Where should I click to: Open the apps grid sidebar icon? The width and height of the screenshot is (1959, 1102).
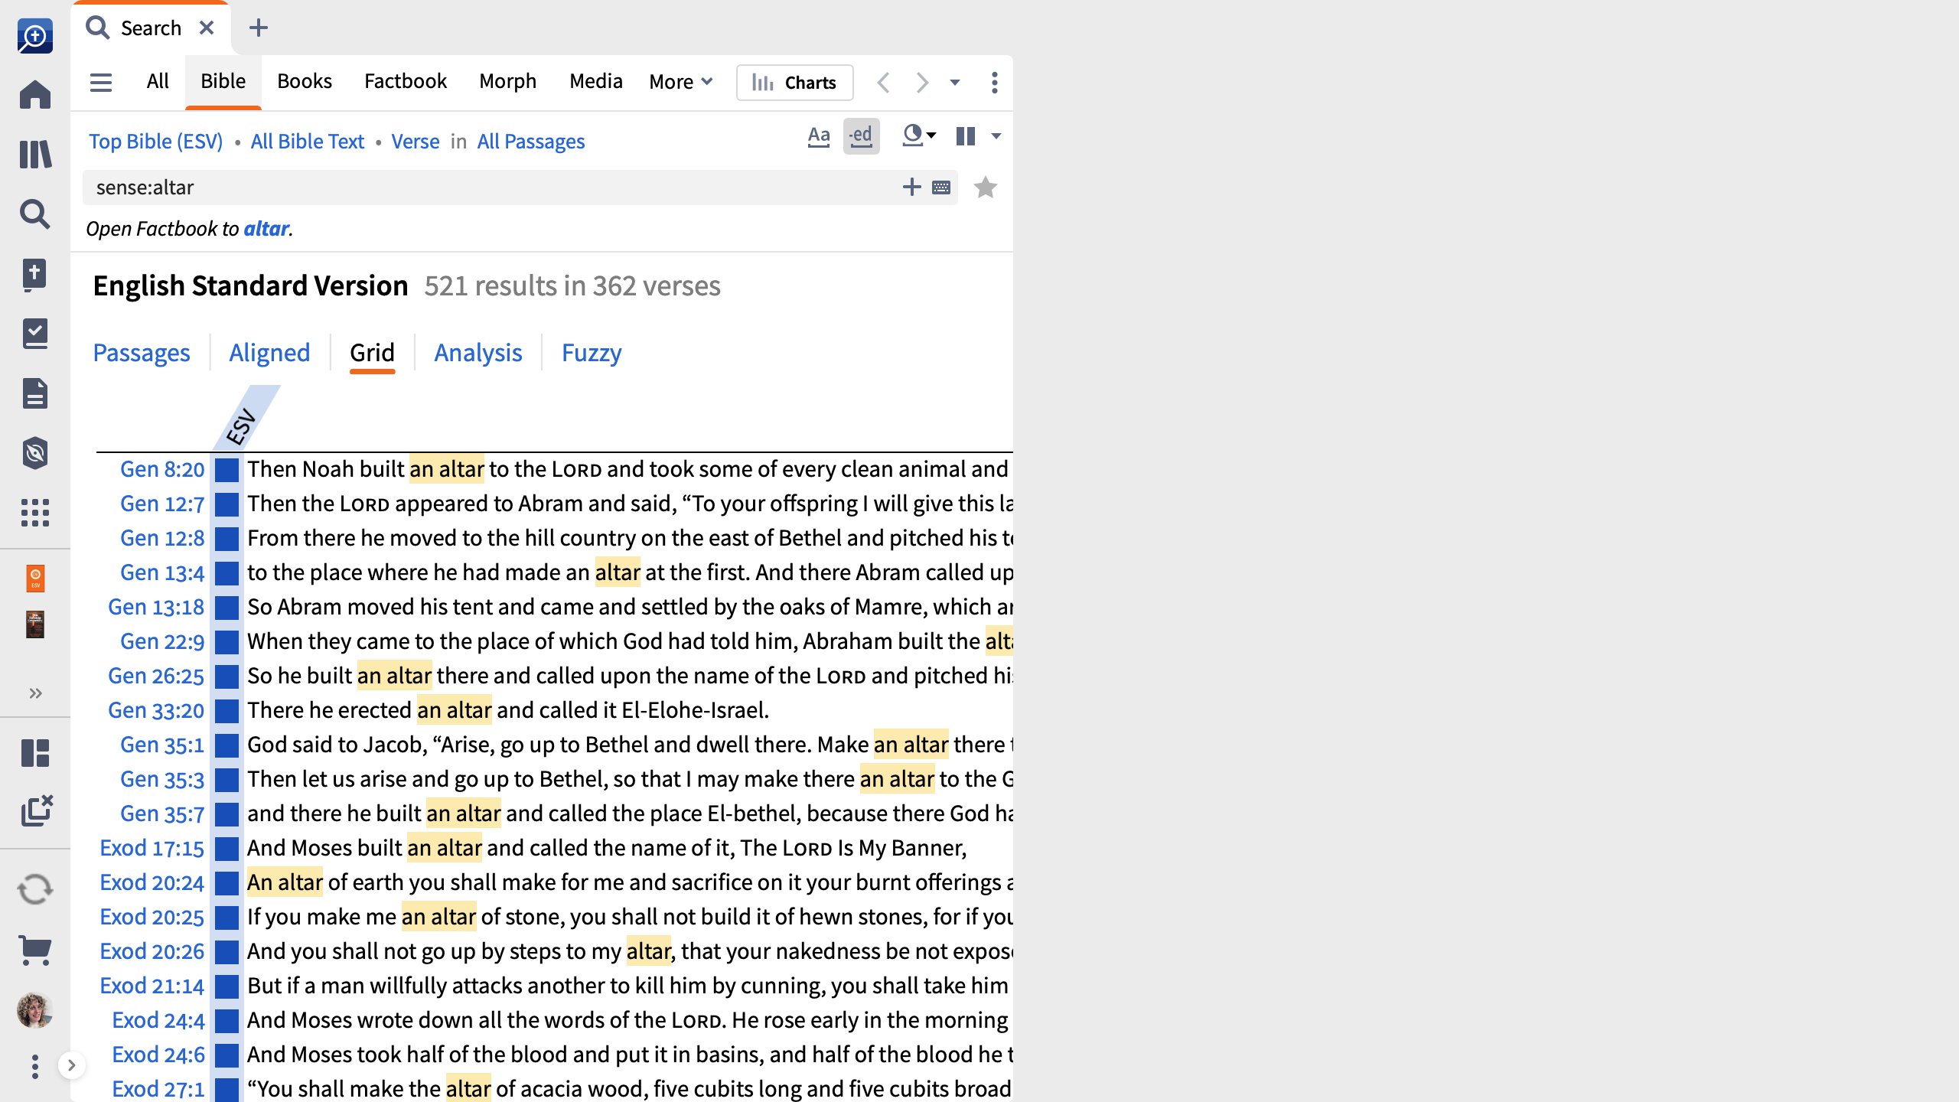pos(35,513)
